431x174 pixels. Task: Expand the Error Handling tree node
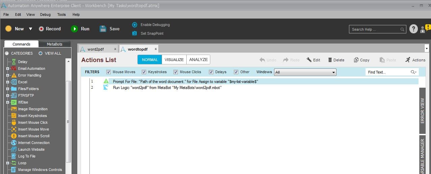click(7, 75)
